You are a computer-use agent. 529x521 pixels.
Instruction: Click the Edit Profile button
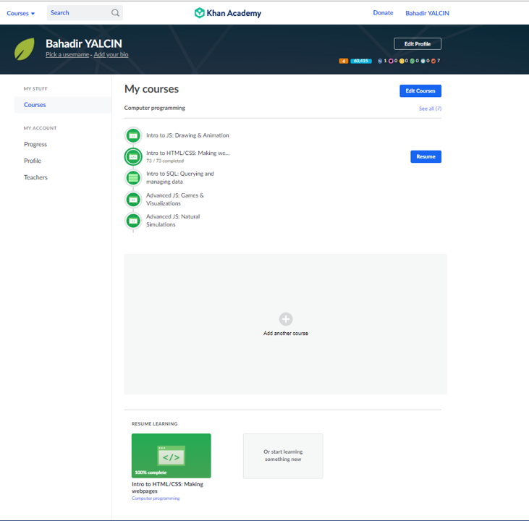418,44
